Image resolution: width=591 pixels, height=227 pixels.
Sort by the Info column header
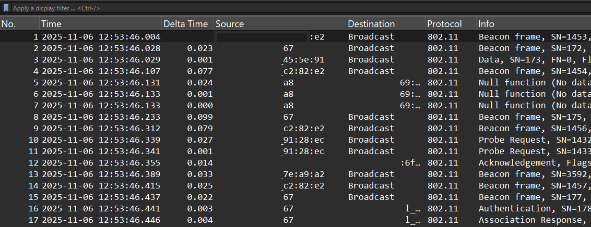(534, 24)
